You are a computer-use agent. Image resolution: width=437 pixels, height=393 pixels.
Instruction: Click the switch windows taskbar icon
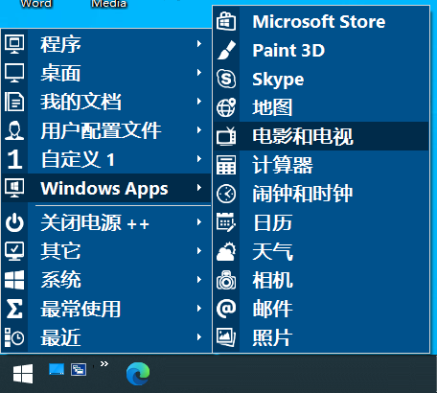(x=79, y=369)
